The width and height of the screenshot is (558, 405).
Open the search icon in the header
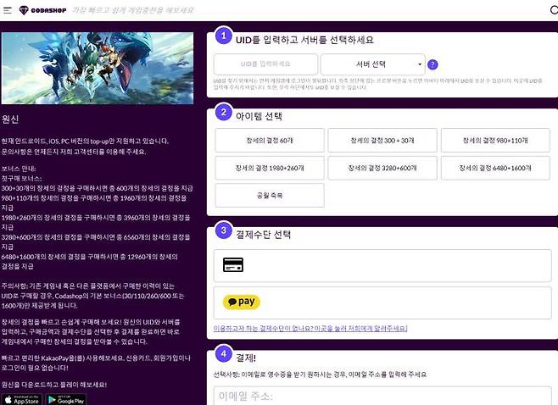pos(554,10)
